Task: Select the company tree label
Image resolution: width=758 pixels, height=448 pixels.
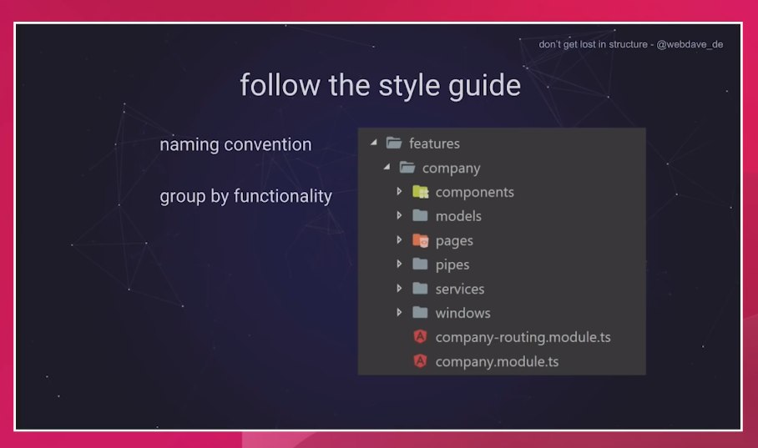Action: [452, 169]
